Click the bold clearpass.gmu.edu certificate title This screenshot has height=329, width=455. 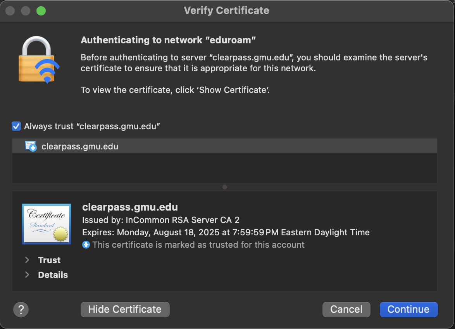pyautogui.click(x=130, y=207)
